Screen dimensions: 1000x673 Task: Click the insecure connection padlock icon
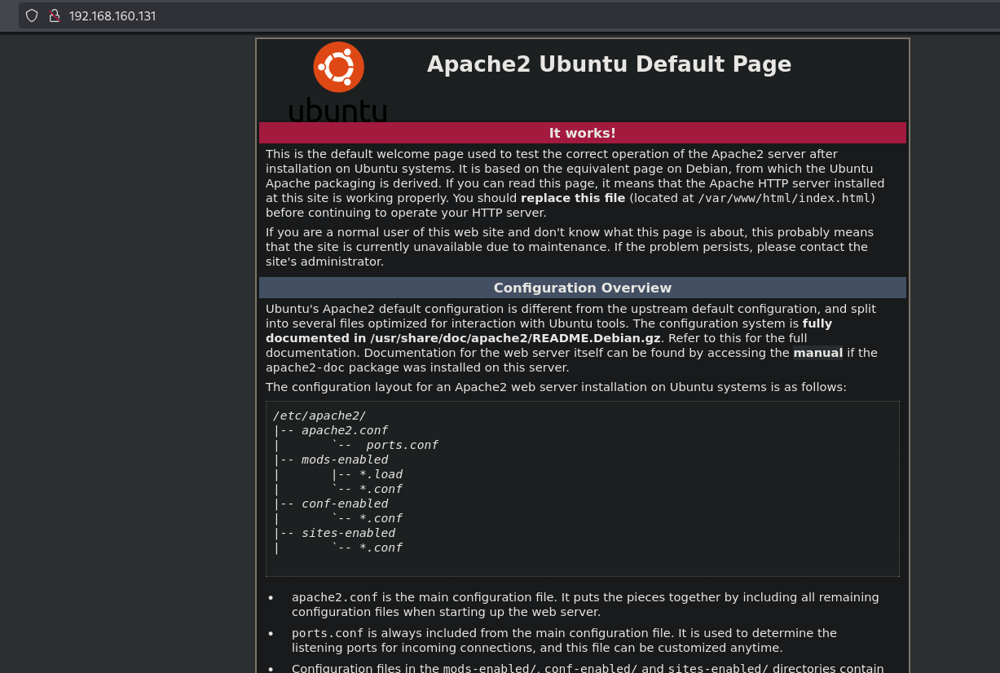[55, 15]
